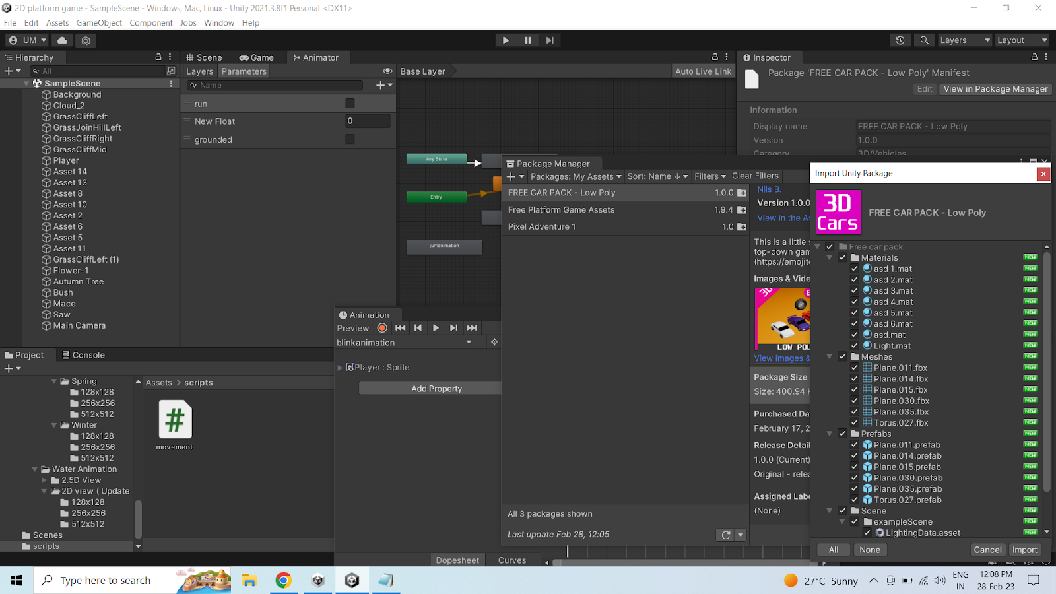The width and height of the screenshot is (1056, 594).
Task: Open the Layers dropdown
Action: pyautogui.click(x=964, y=40)
